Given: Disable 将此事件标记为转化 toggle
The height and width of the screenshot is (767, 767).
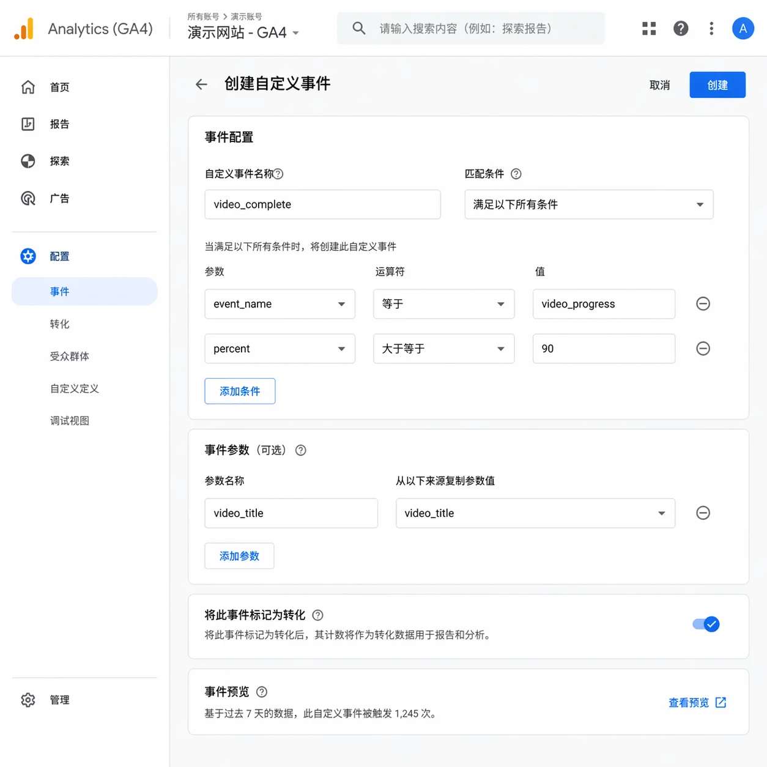Looking at the screenshot, I should (706, 624).
